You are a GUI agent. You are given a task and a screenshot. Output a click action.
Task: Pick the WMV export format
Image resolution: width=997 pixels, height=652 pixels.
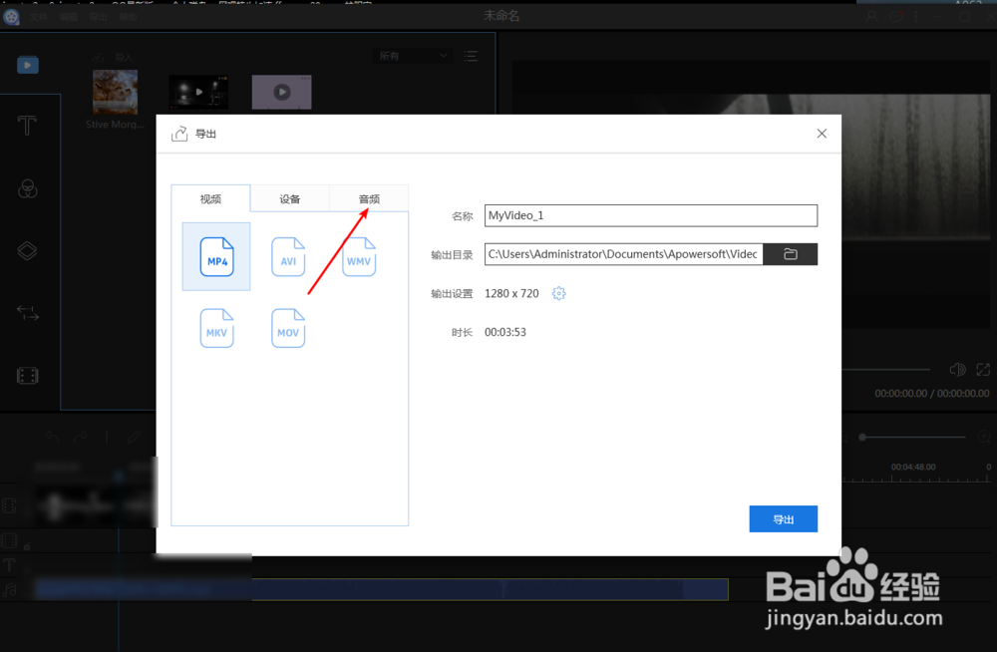[x=359, y=256]
